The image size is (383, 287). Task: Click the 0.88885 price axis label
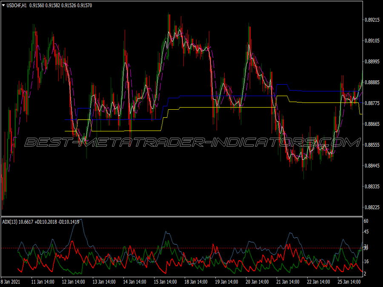(x=372, y=82)
